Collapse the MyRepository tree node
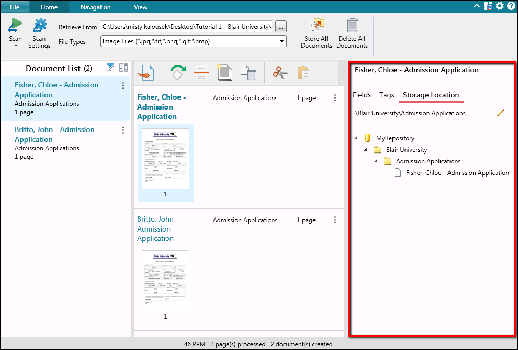The width and height of the screenshot is (518, 350). tap(356, 138)
